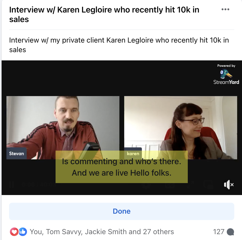
Task: Click the post description text
Action: (x=119, y=45)
